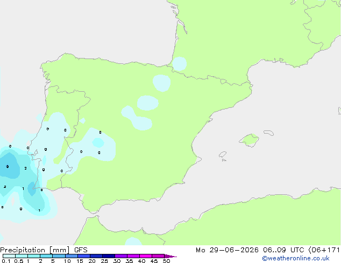Viewport: 341px width, 263px height.
Task: Click the "40" legend scale label
Action: [x=141, y=261]
